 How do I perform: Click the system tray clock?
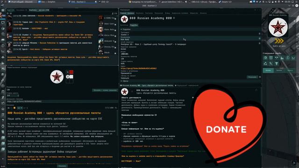(287, 2)
